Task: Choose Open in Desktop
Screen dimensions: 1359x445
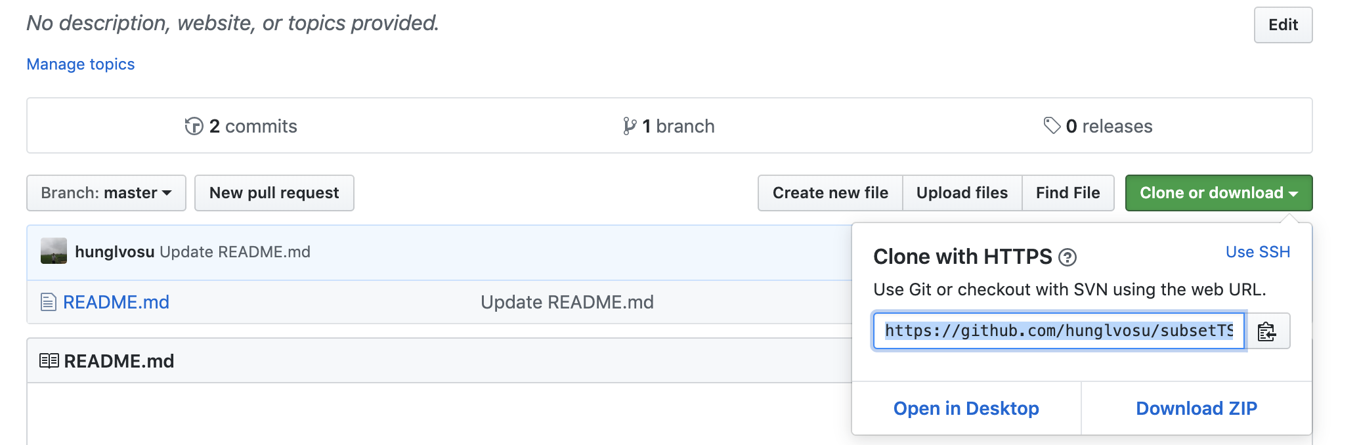Action: [x=966, y=408]
